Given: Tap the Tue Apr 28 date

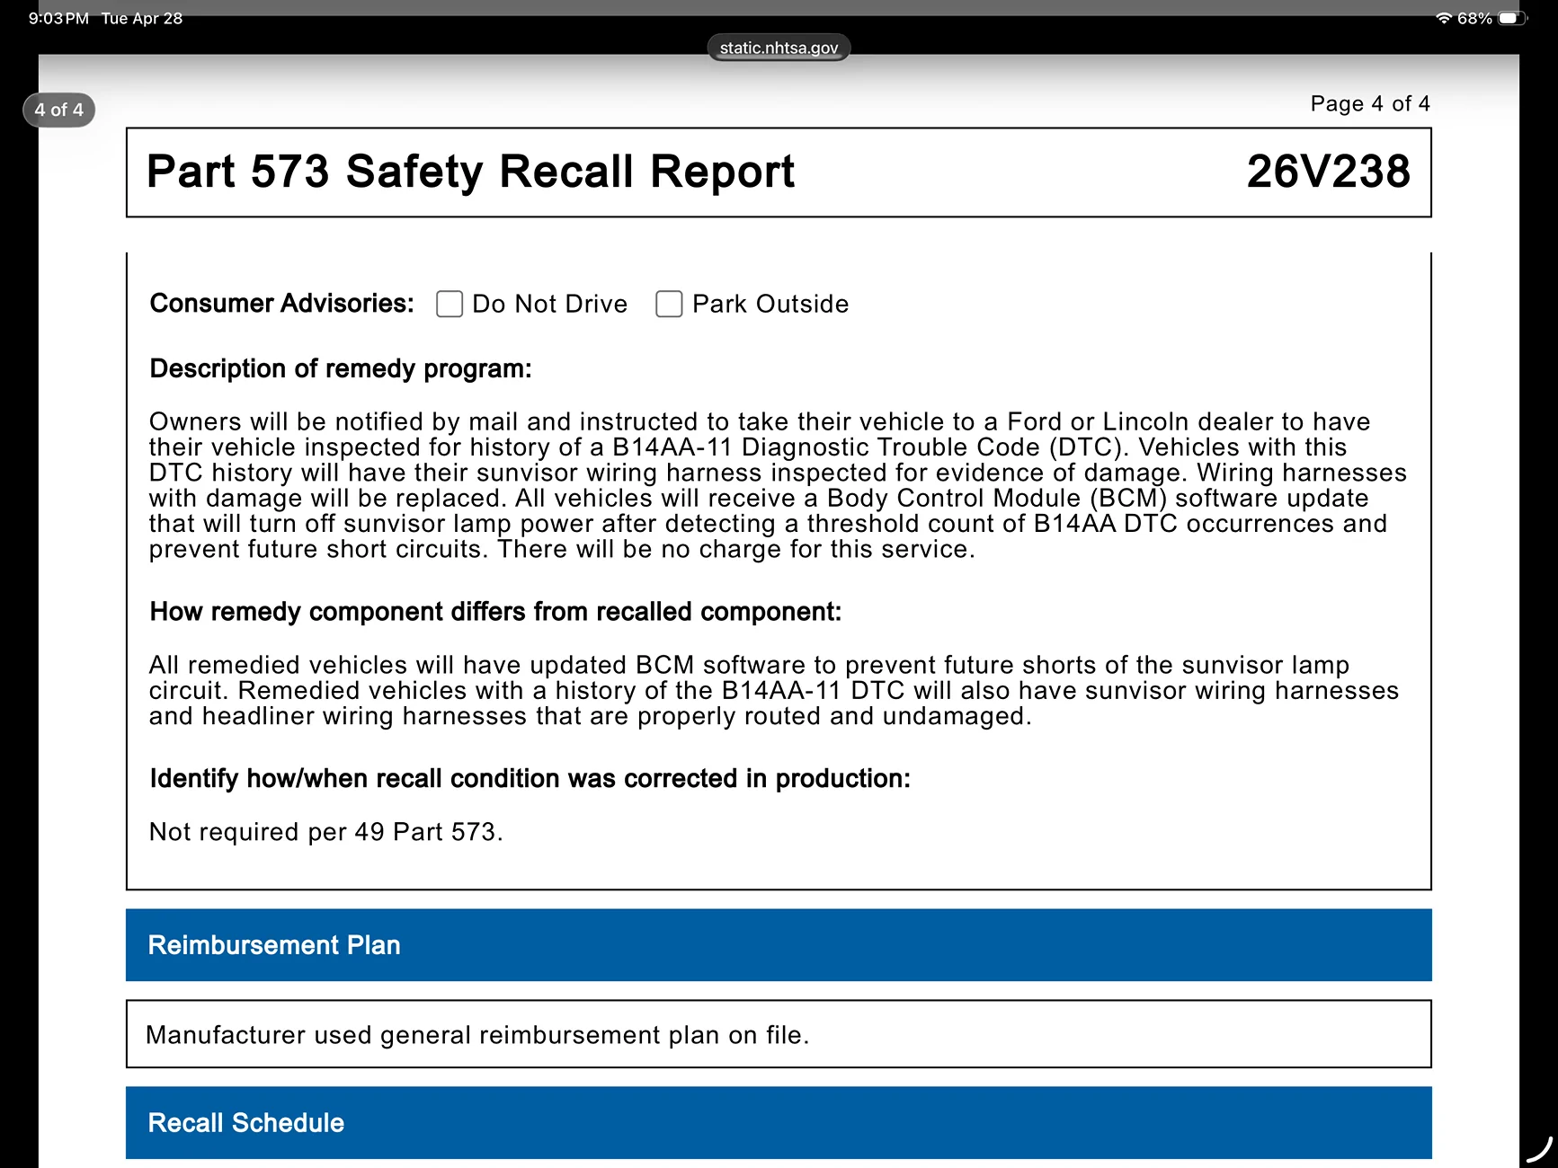Looking at the screenshot, I should (x=142, y=18).
